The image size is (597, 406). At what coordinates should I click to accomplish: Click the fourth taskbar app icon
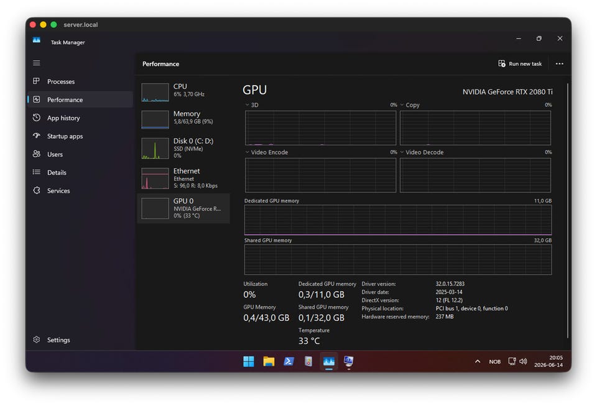click(x=308, y=361)
